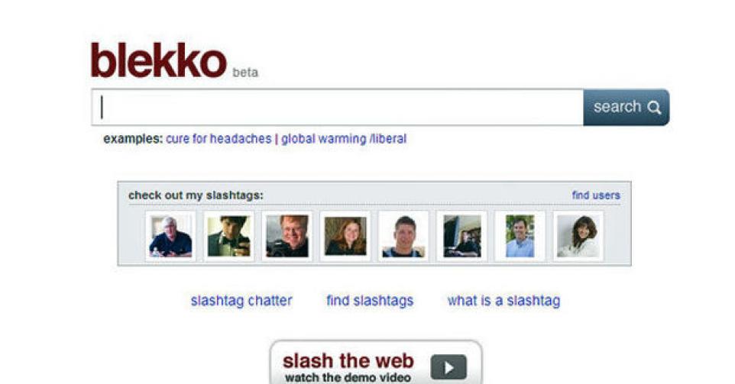Click inside the main search input field
735x384 pixels.
[x=338, y=107]
